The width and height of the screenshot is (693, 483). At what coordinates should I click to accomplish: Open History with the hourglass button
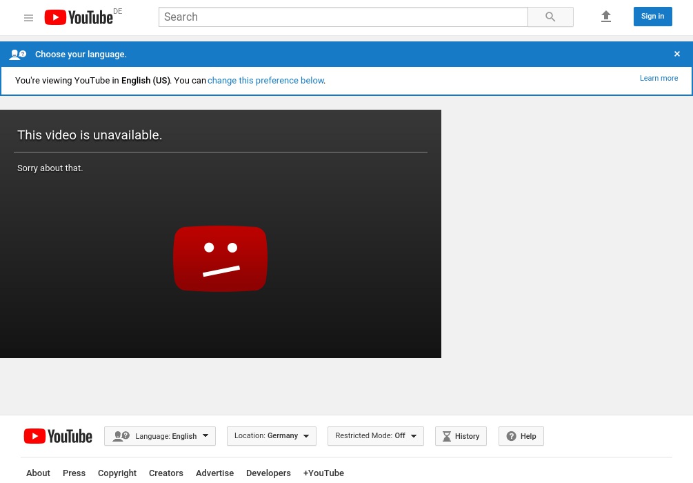click(461, 436)
